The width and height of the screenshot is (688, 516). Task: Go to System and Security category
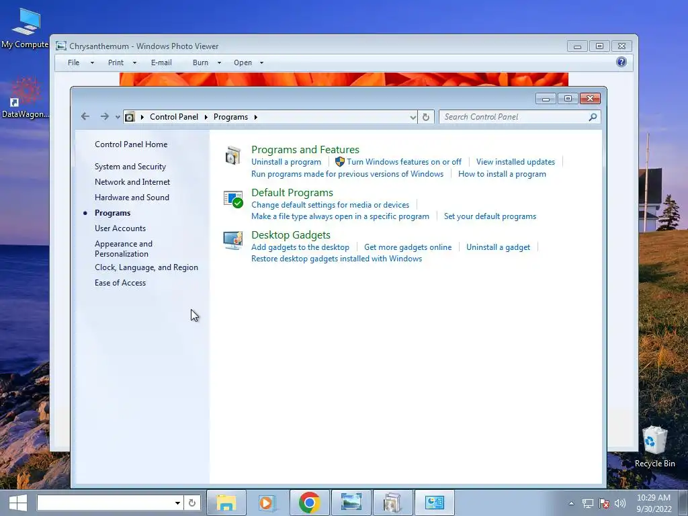coord(130,167)
